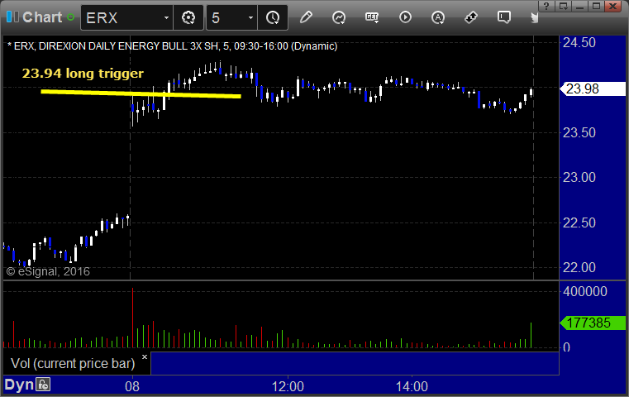The width and height of the screenshot is (629, 397).
Task: Click the 24.50 price axis label
Action: click(x=579, y=42)
